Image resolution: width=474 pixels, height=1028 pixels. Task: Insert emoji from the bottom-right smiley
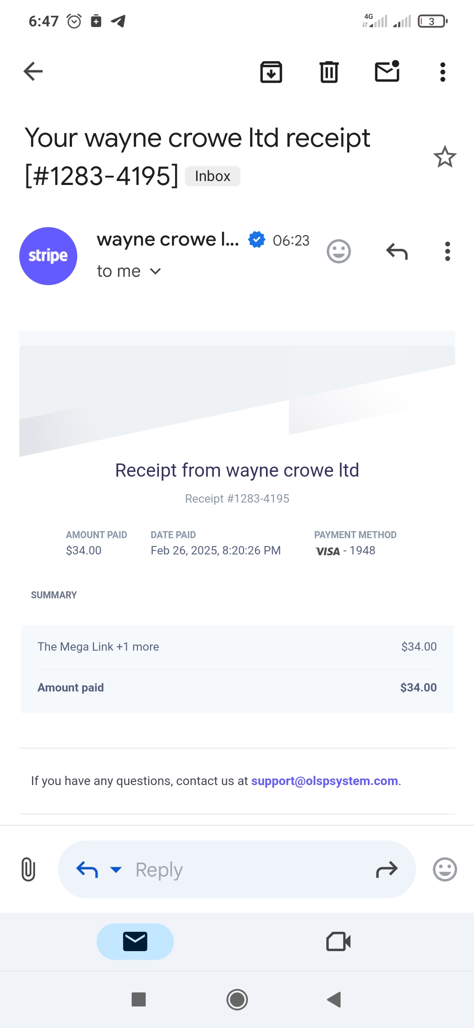pos(445,869)
